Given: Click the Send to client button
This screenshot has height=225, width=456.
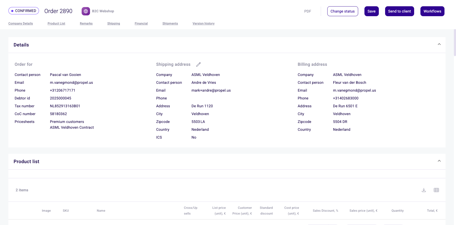Looking at the screenshot, I should tap(399, 11).
